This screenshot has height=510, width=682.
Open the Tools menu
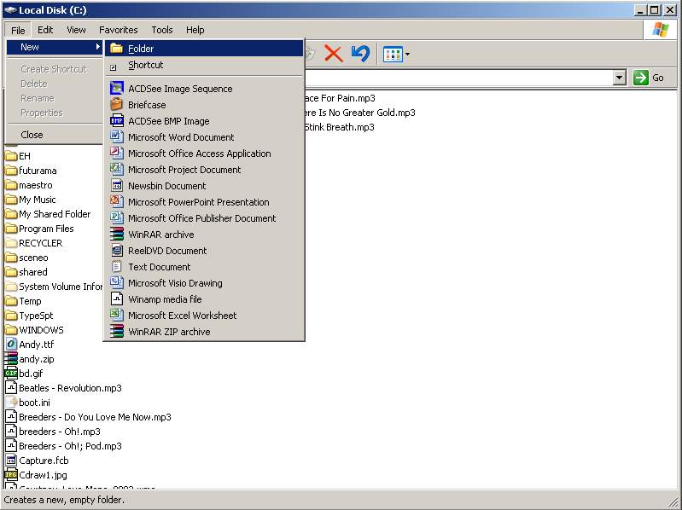162,30
